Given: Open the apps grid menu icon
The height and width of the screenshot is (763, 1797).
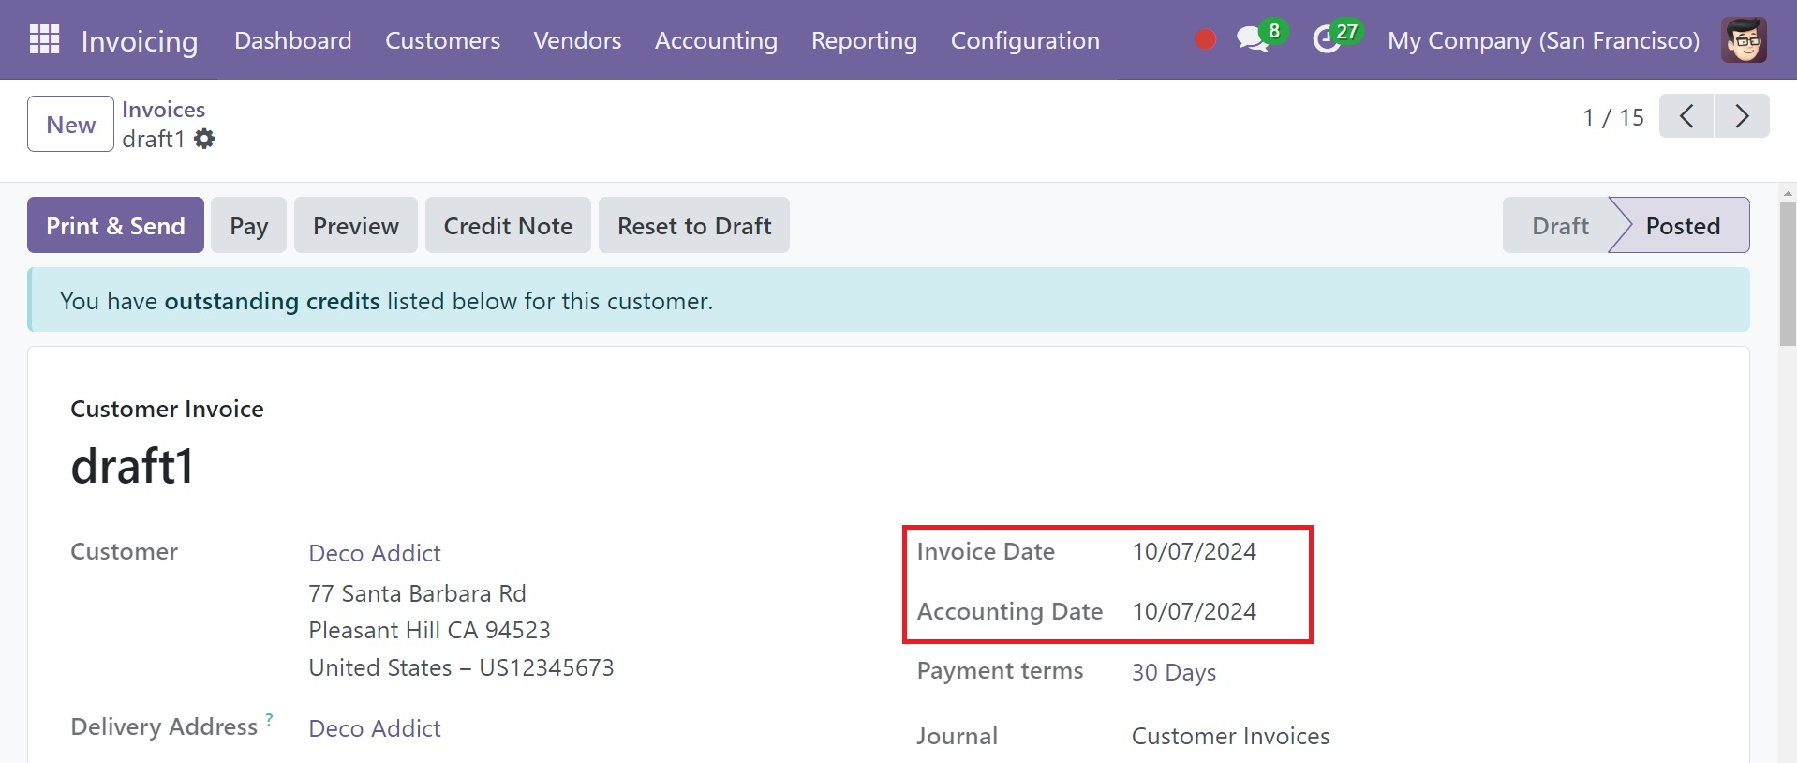Looking at the screenshot, I should 44,39.
